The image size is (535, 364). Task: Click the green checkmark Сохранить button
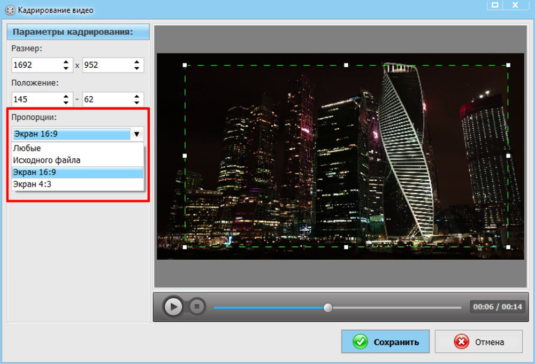(385, 342)
